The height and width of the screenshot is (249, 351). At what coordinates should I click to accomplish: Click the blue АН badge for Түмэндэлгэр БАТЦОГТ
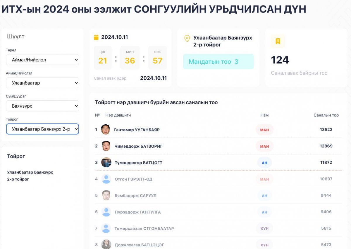point(264,163)
